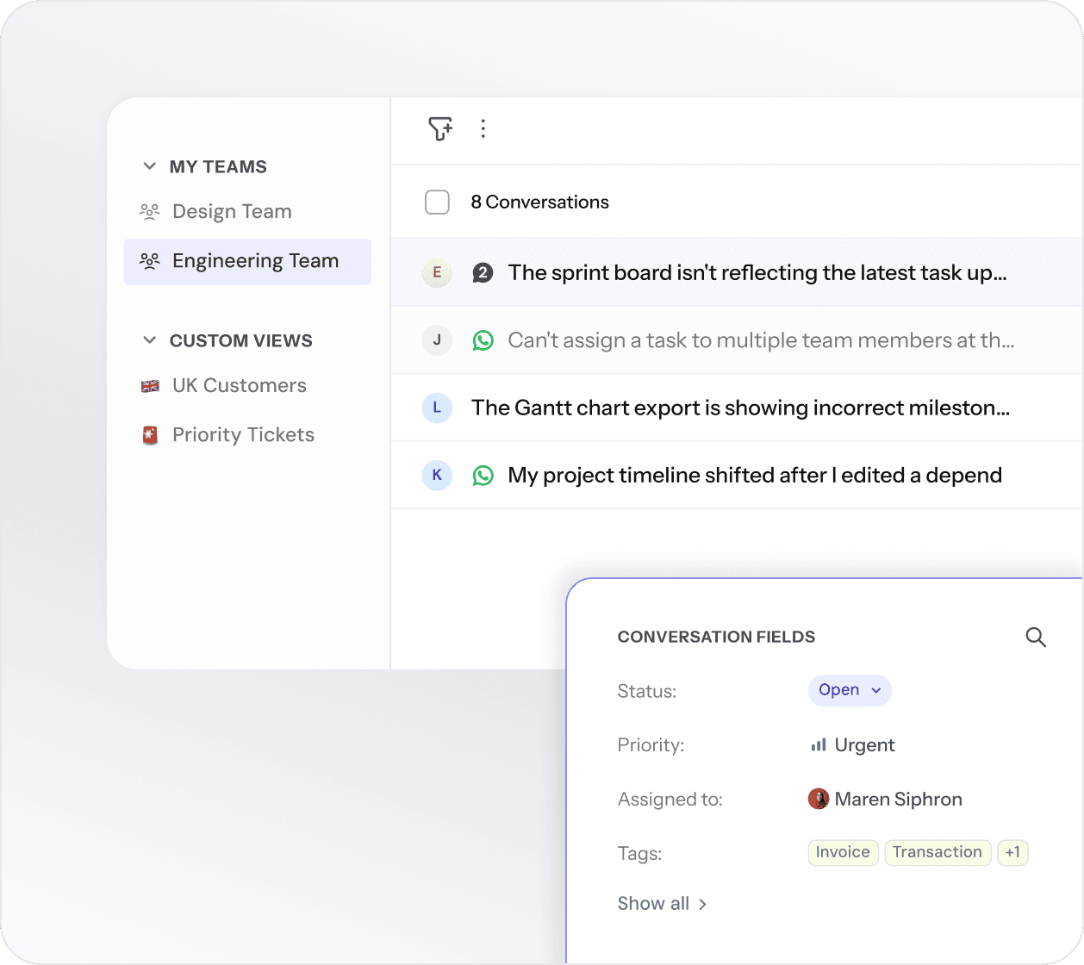The height and width of the screenshot is (965, 1084).
Task: Click the Assigned to: field label
Action: click(670, 800)
